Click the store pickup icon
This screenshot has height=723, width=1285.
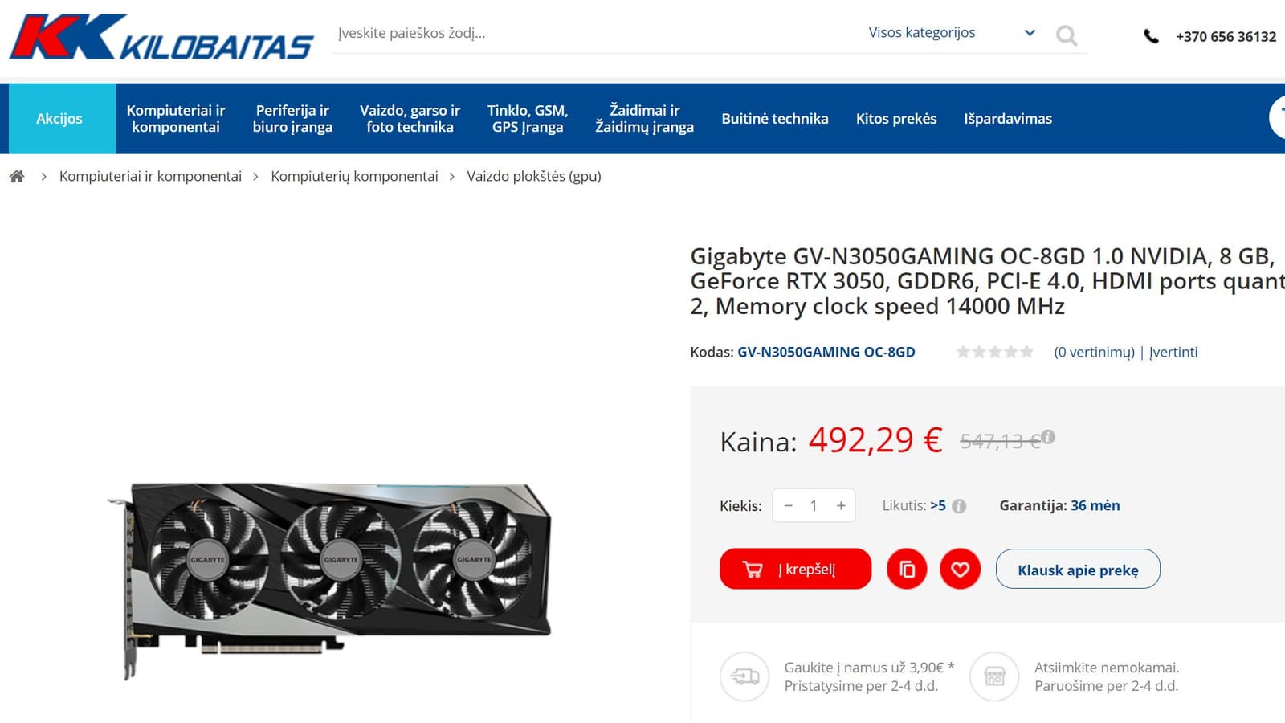pos(994,676)
